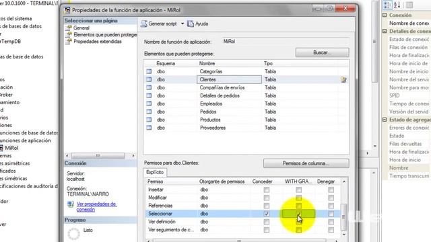Select the Proveedores table row
Image resolution: width=431 pixels, height=242 pixels.
coord(246,128)
